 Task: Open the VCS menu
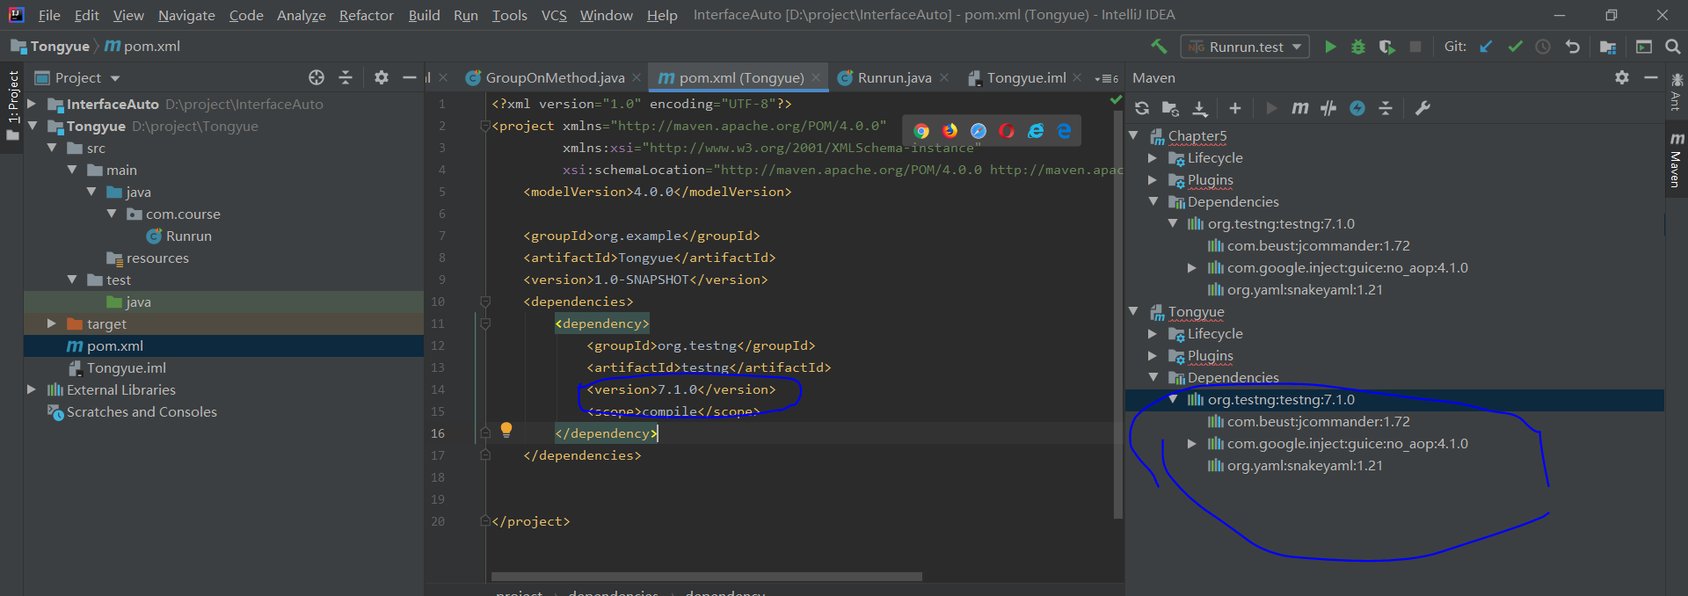click(554, 15)
